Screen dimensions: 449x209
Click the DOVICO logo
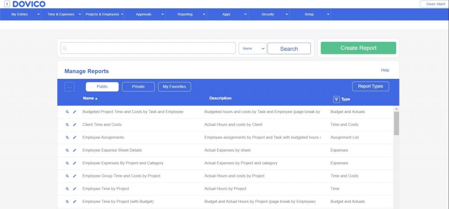click(29, 4)
